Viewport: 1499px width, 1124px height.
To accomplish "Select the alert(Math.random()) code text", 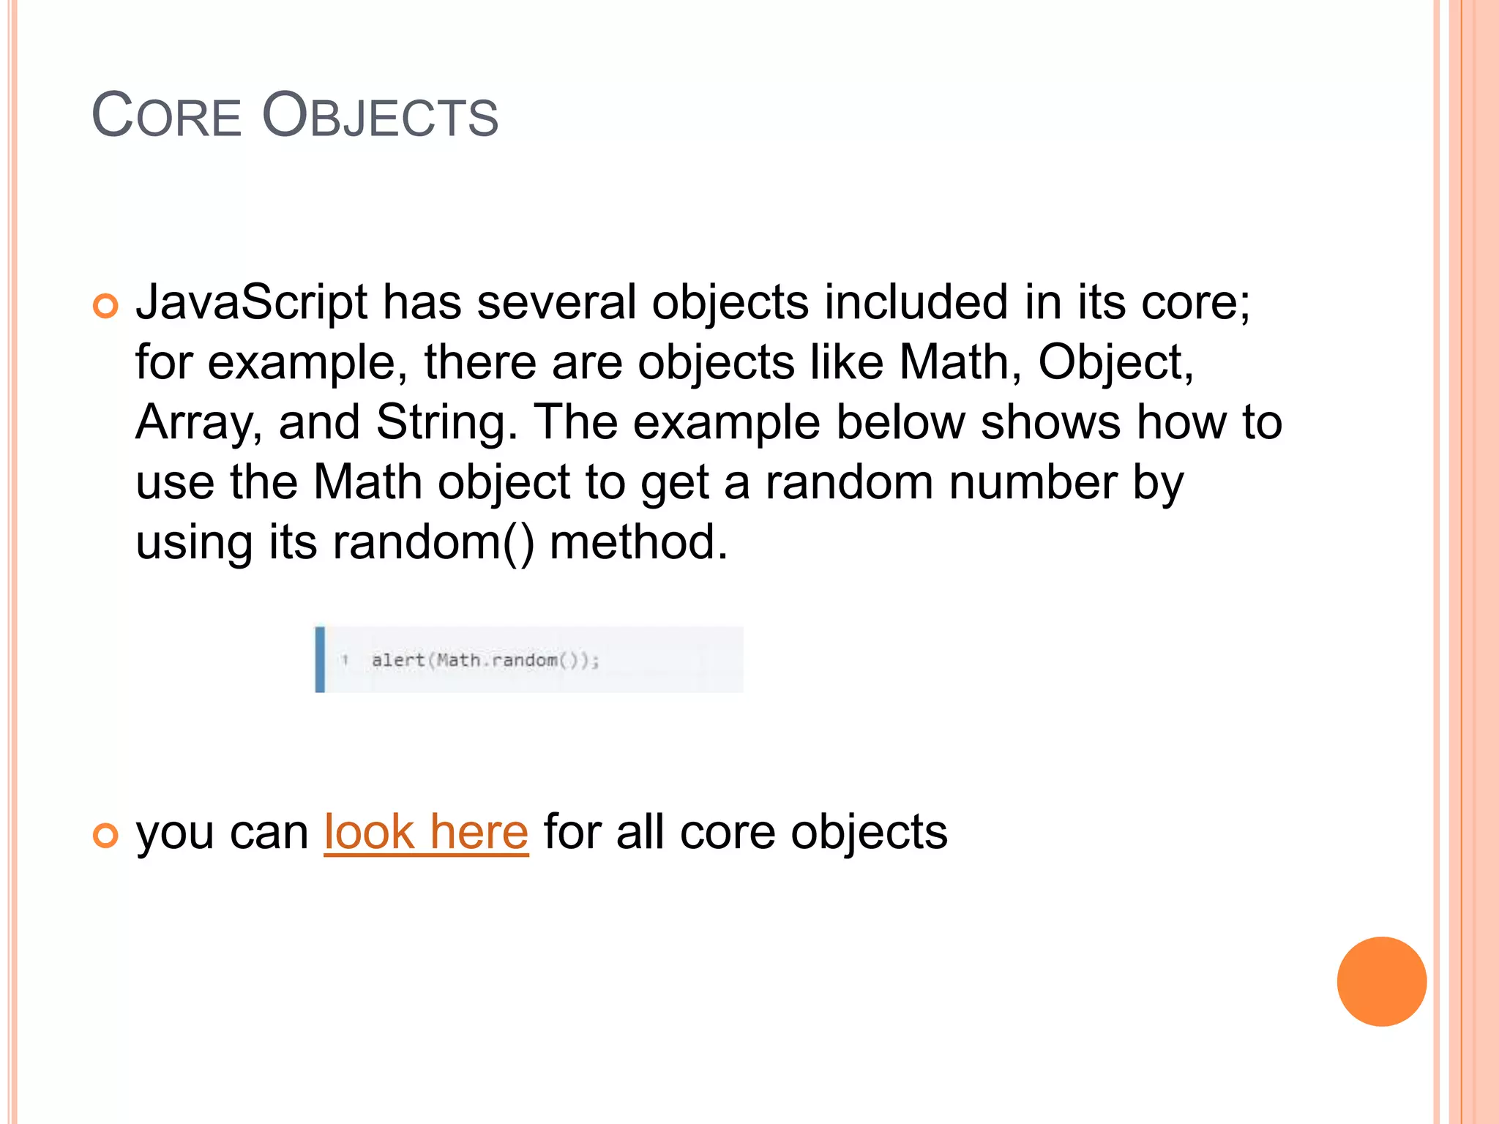I will tap(485, 660).
